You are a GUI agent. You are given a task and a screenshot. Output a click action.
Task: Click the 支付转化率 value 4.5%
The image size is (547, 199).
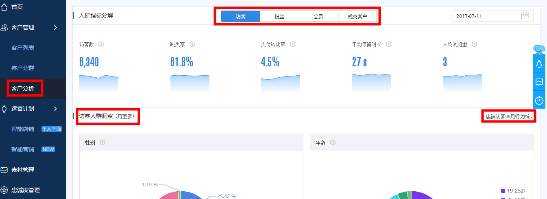coord(270,62)
